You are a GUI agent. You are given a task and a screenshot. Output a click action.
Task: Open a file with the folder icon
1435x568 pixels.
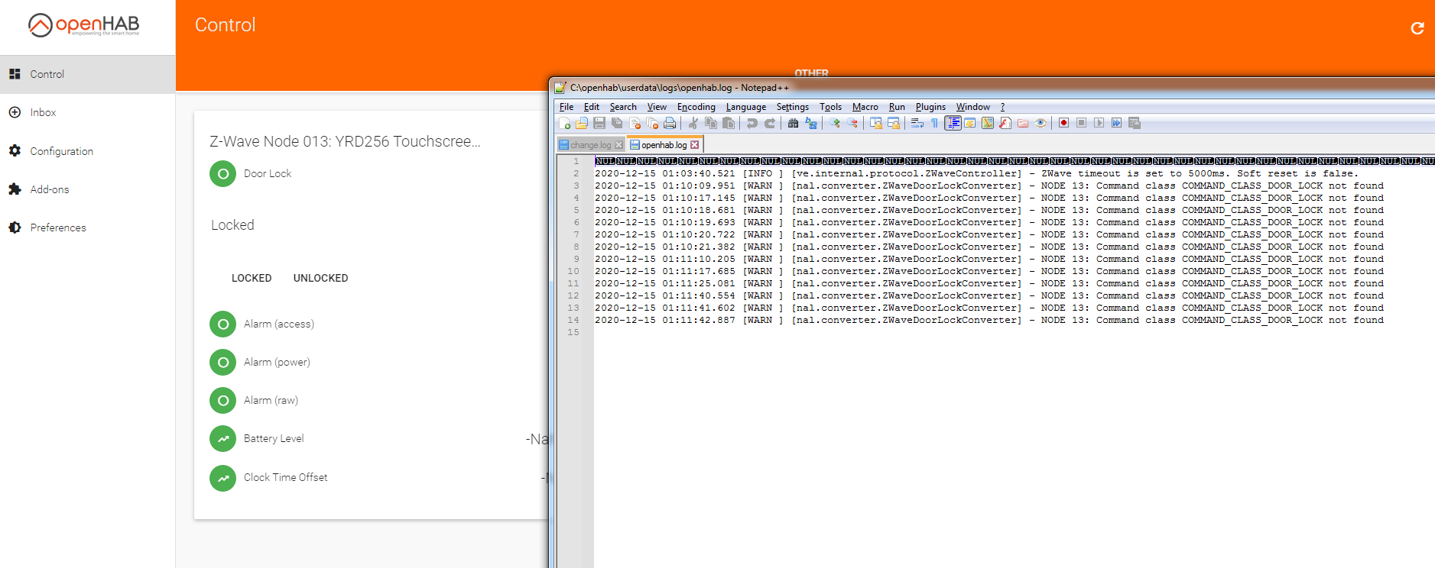coord(582,123)
